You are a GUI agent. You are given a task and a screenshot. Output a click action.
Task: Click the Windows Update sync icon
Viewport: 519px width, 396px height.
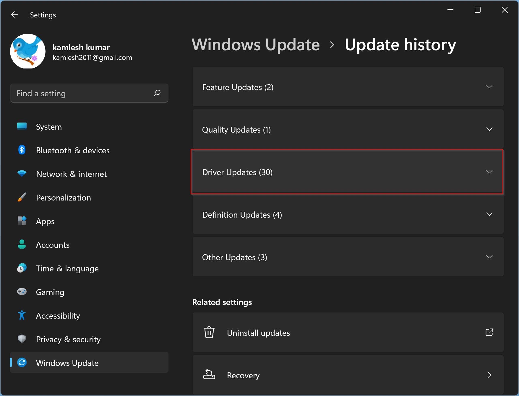pyautogui.click(x=22, y=362)
